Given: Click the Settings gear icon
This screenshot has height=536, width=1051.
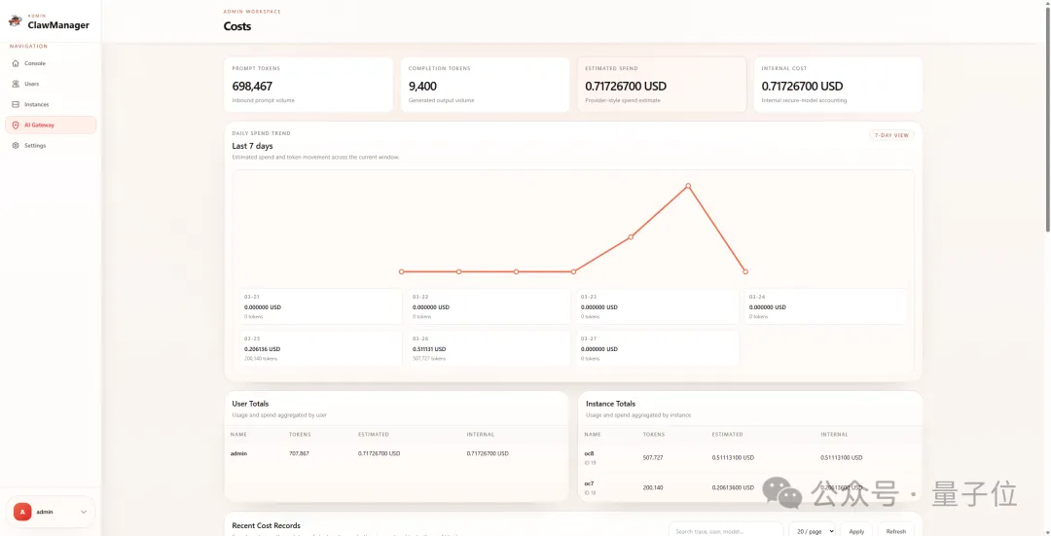Looking at the screenshot, I should (16, 145).
